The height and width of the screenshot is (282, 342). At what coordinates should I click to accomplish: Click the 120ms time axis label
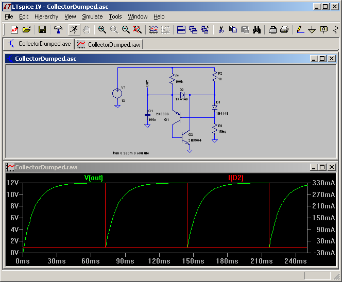(159, 261)
